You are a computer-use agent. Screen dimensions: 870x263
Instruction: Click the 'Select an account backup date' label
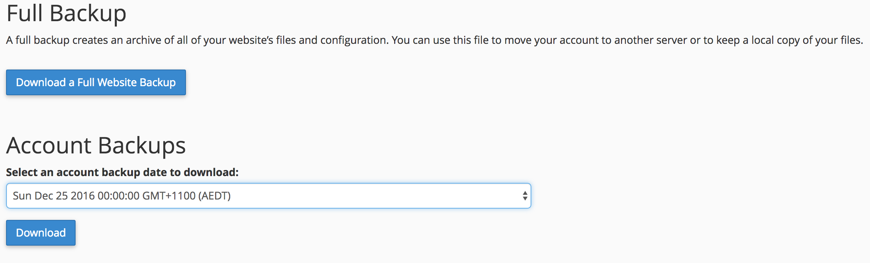click(x=122, y=172)
